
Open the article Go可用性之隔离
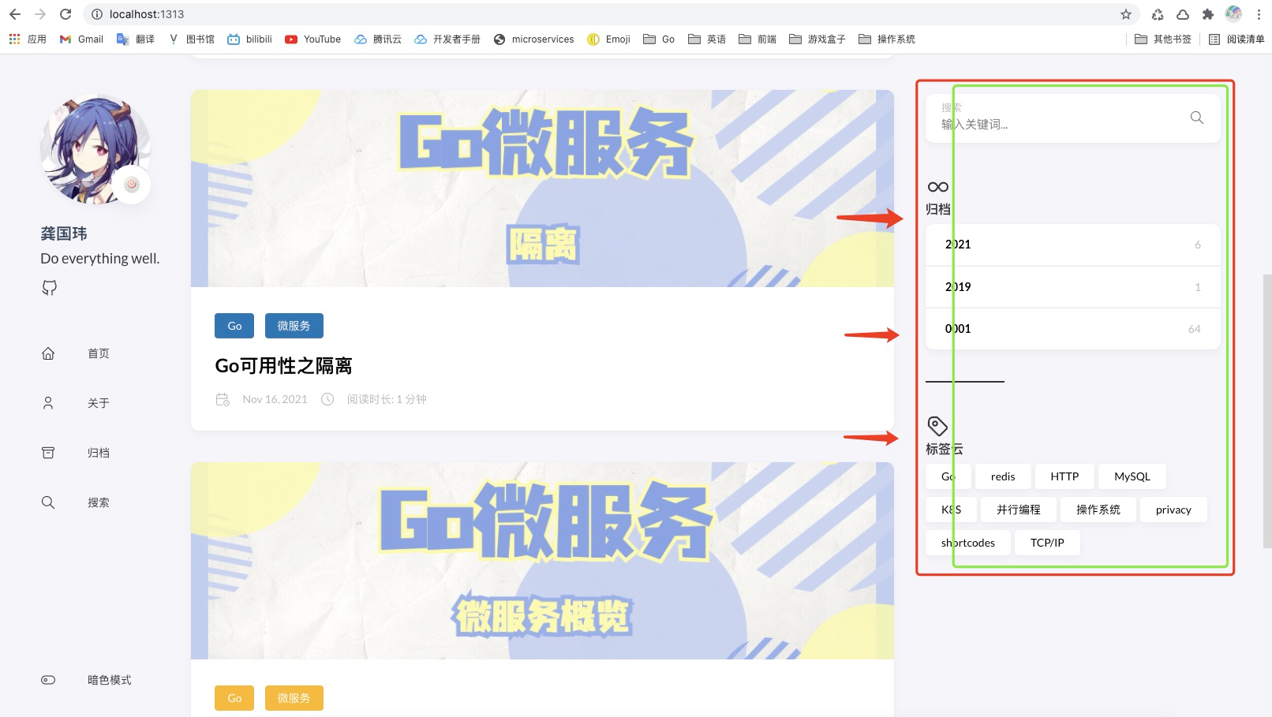283,366
